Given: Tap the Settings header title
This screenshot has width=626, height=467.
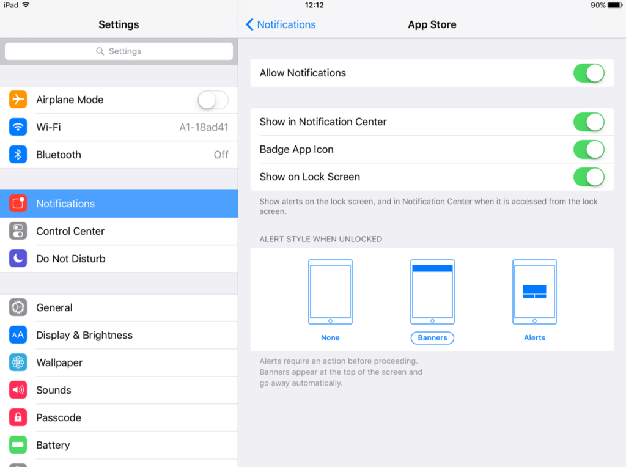Looking at the screenshot, I should [x=119, y=24].
